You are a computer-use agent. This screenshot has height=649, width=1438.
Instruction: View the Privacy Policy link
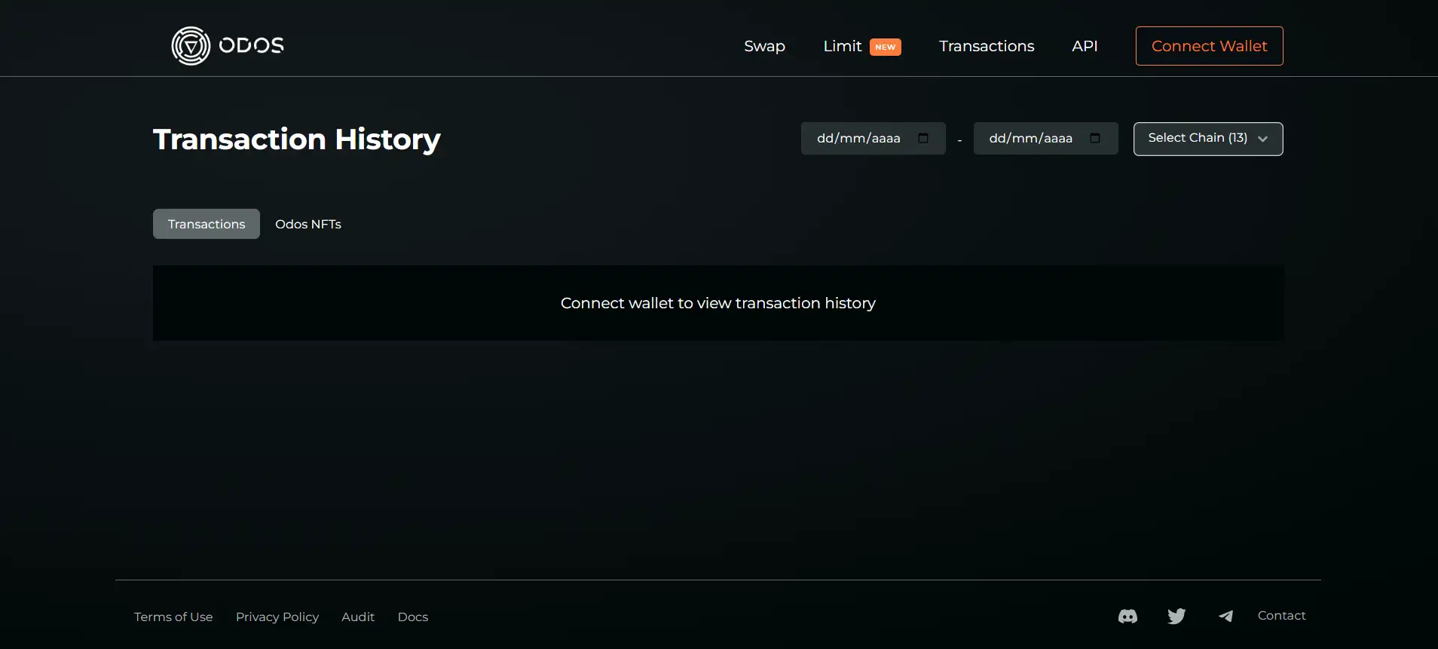[x=277, y=617]
